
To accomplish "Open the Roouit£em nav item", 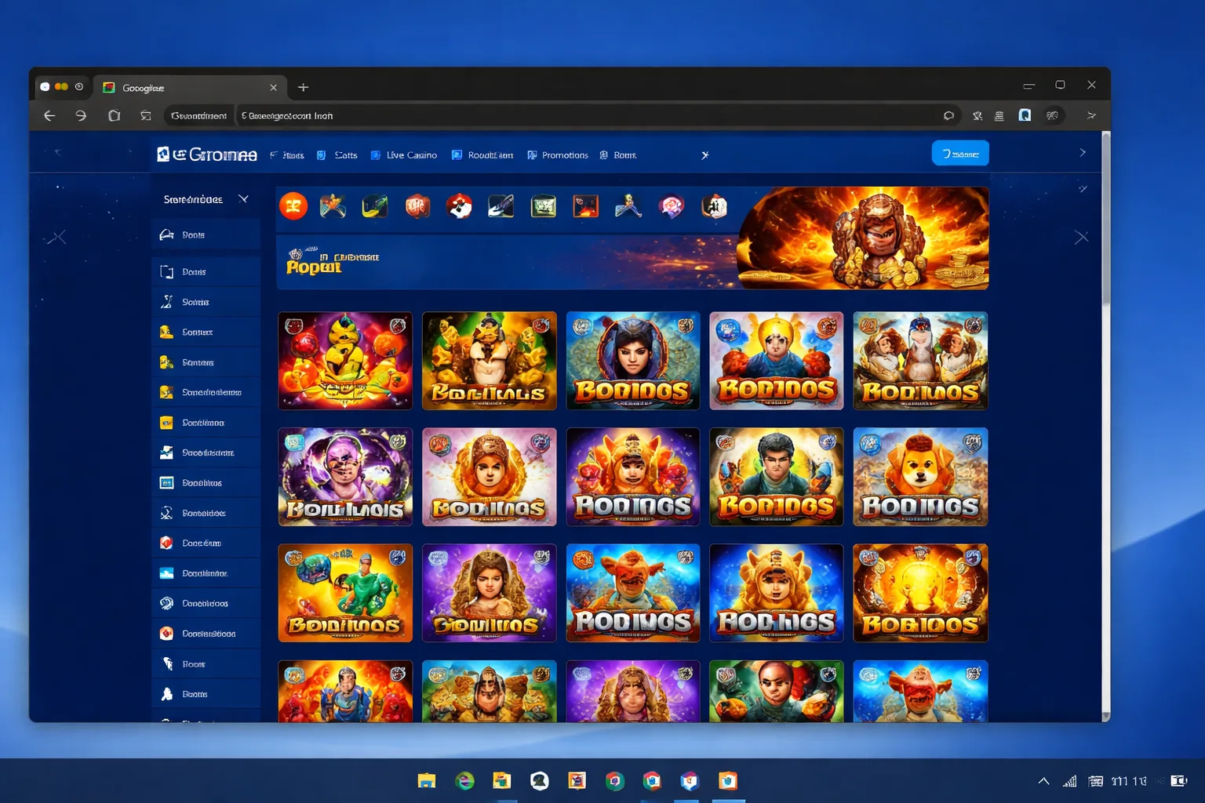I will [482, 155].
